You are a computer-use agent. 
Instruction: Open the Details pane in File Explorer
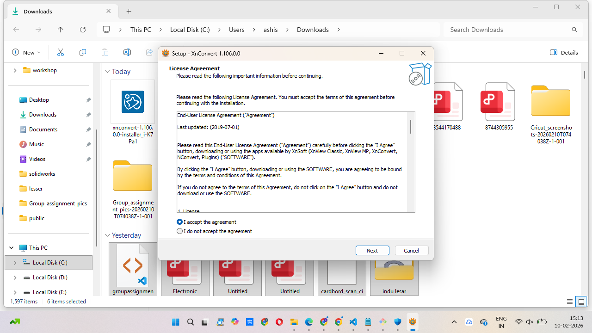click(x=564, y=52)
